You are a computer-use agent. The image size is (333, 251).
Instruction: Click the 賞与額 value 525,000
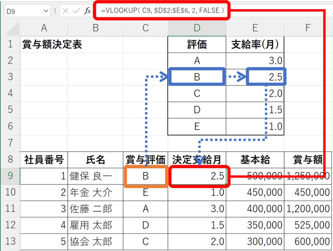pos(308,225)
